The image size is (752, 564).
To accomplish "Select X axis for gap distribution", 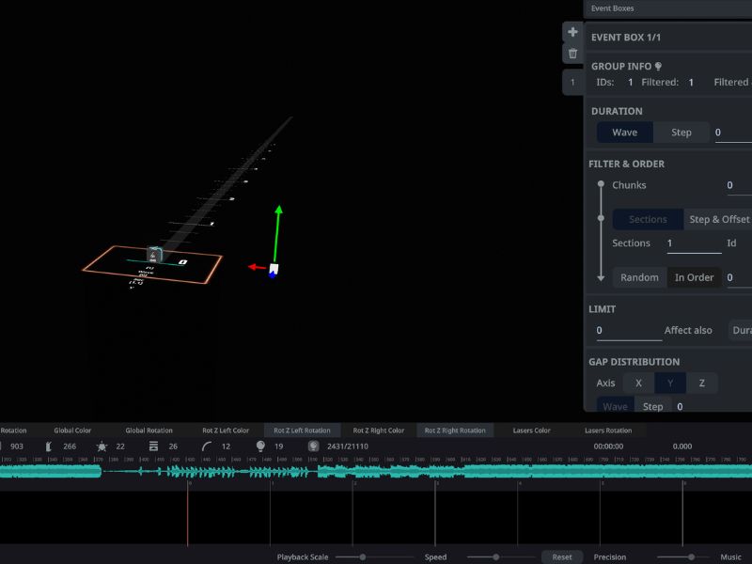I will [x=638, y=383].
